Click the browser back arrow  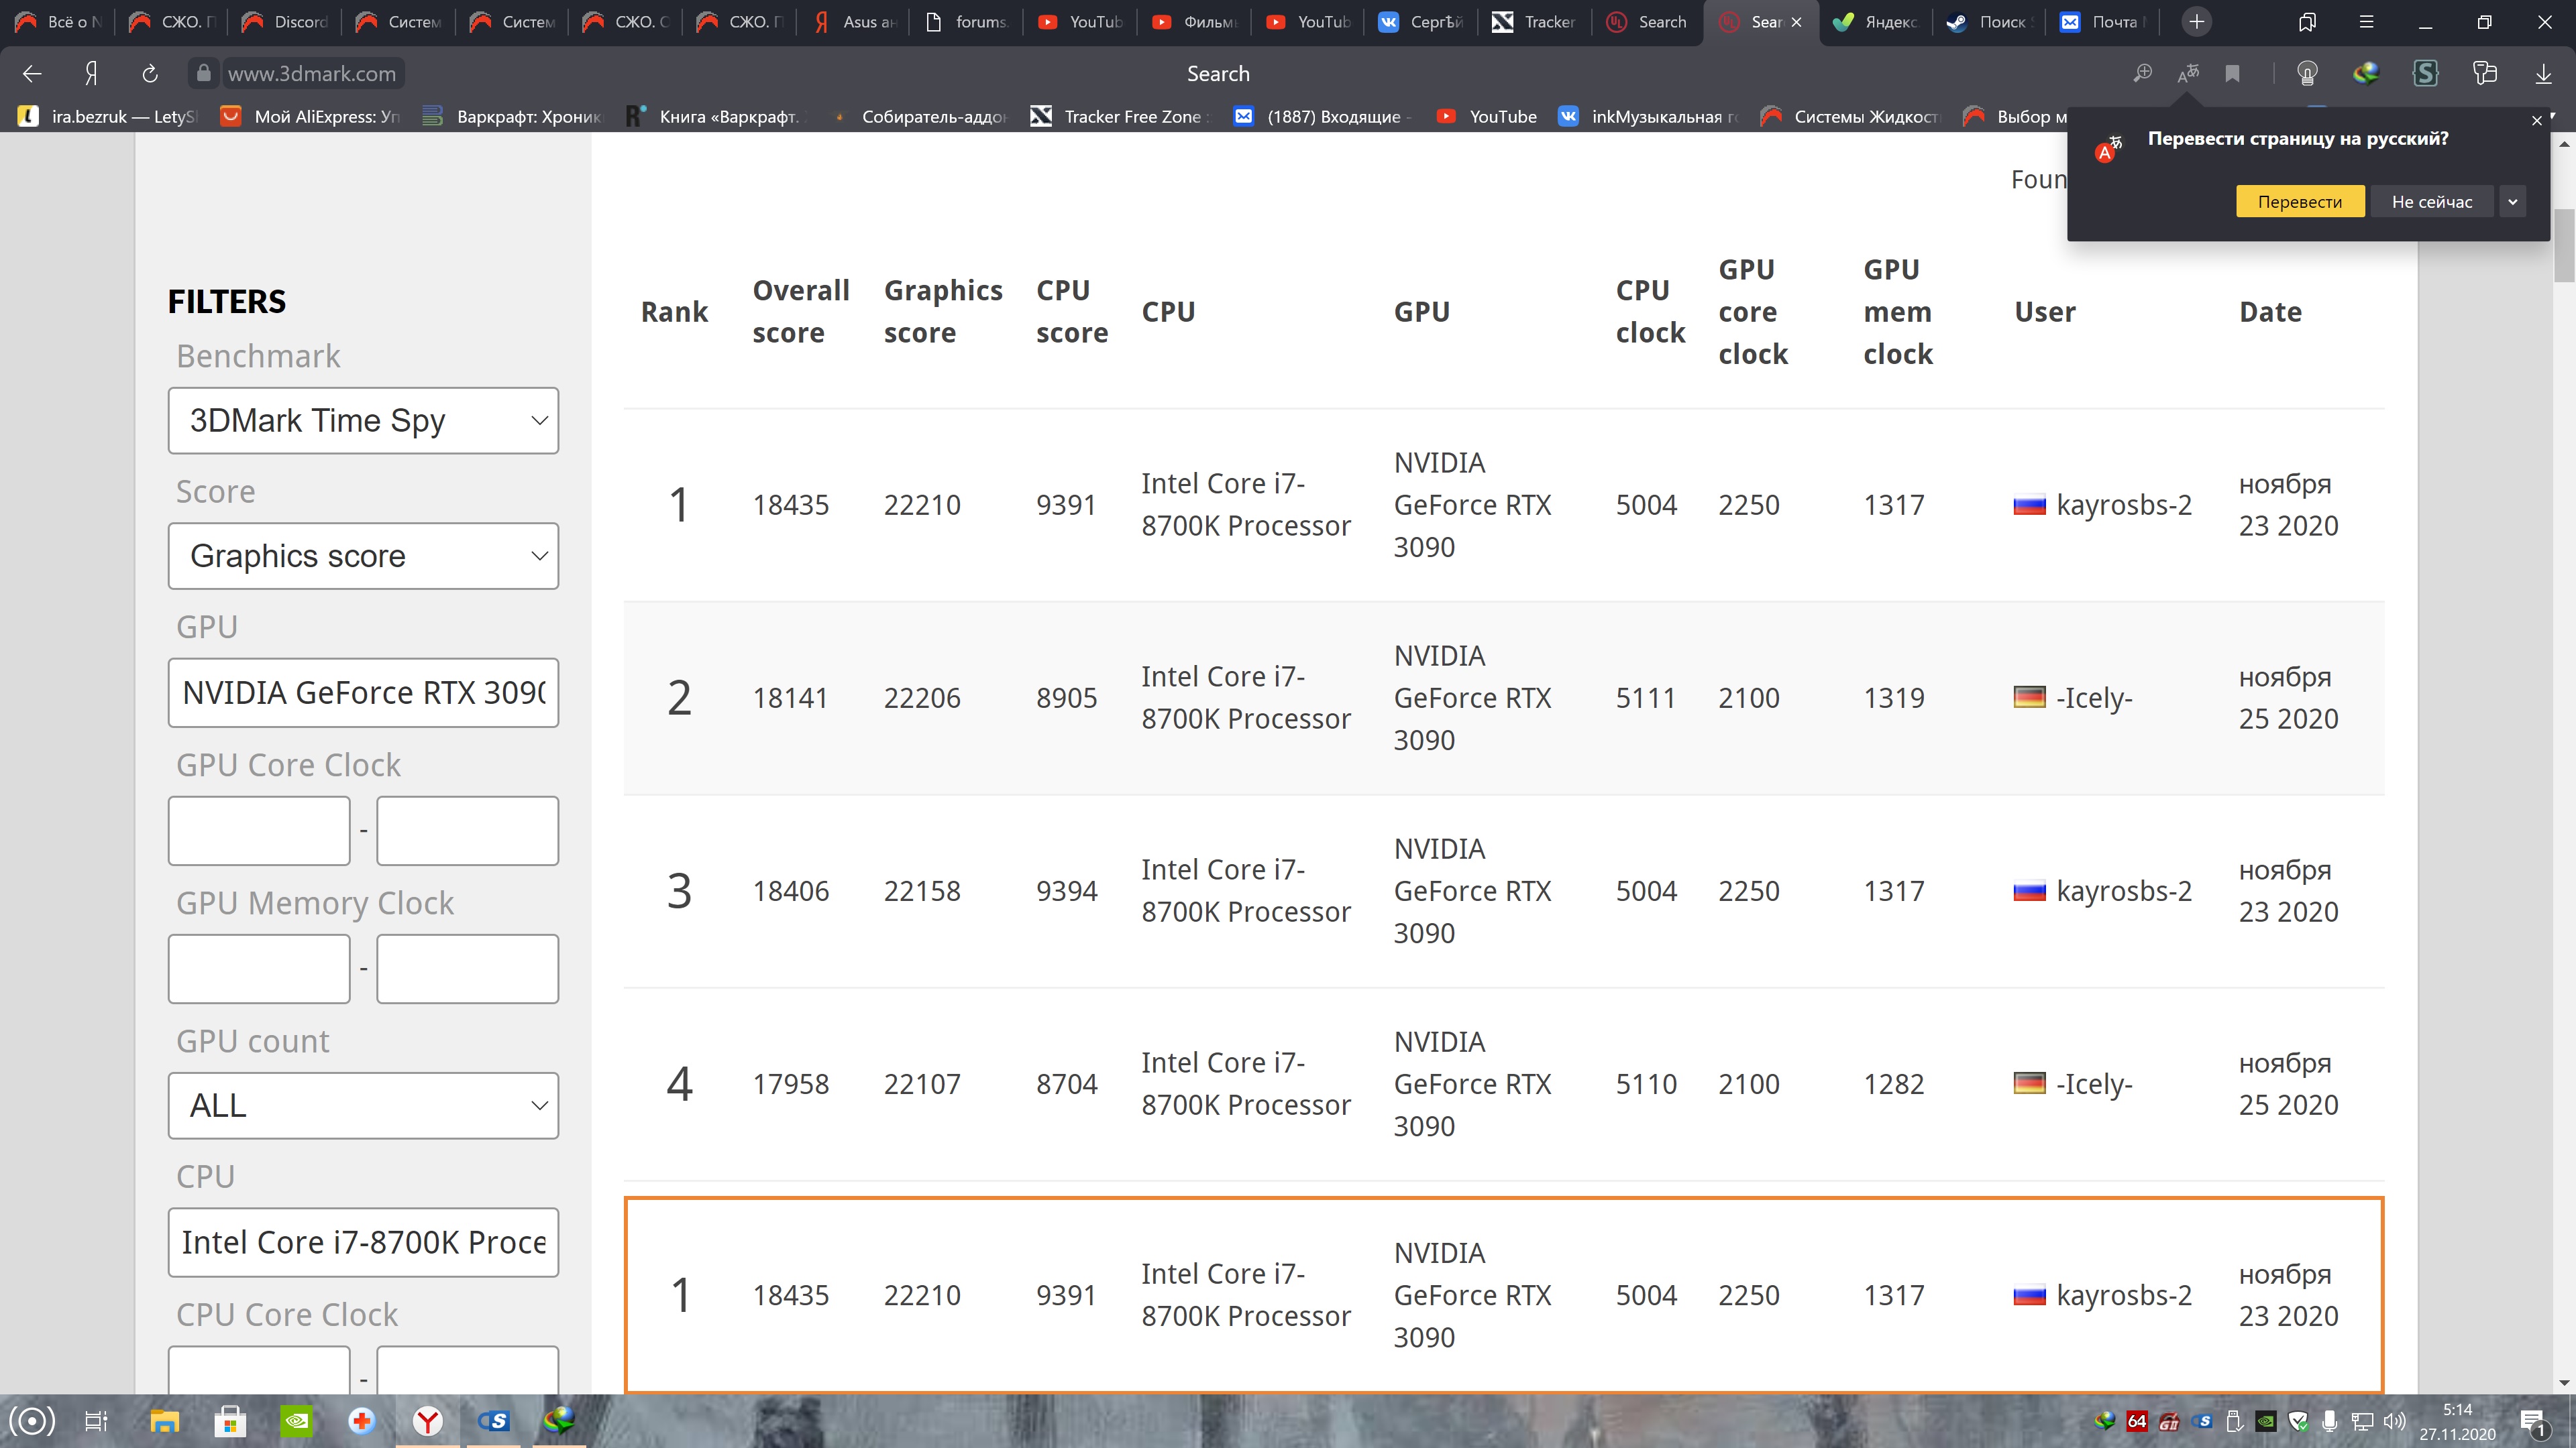(x=32, y=73)
